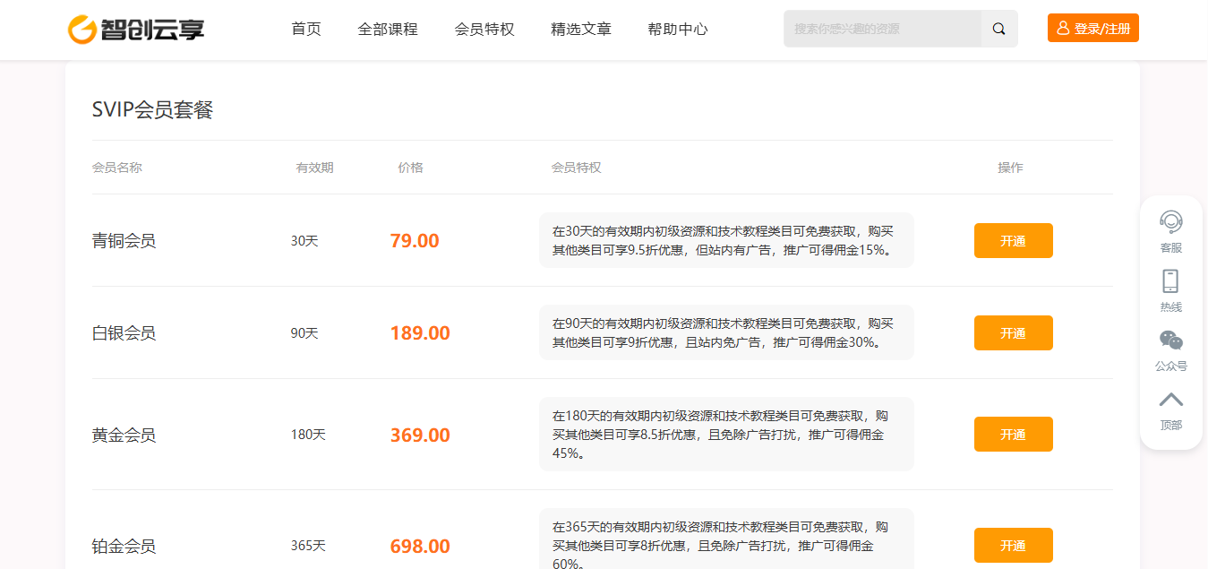Click the 青铜会员 membership name
1208x569 pixels.
tap(124, 241)
